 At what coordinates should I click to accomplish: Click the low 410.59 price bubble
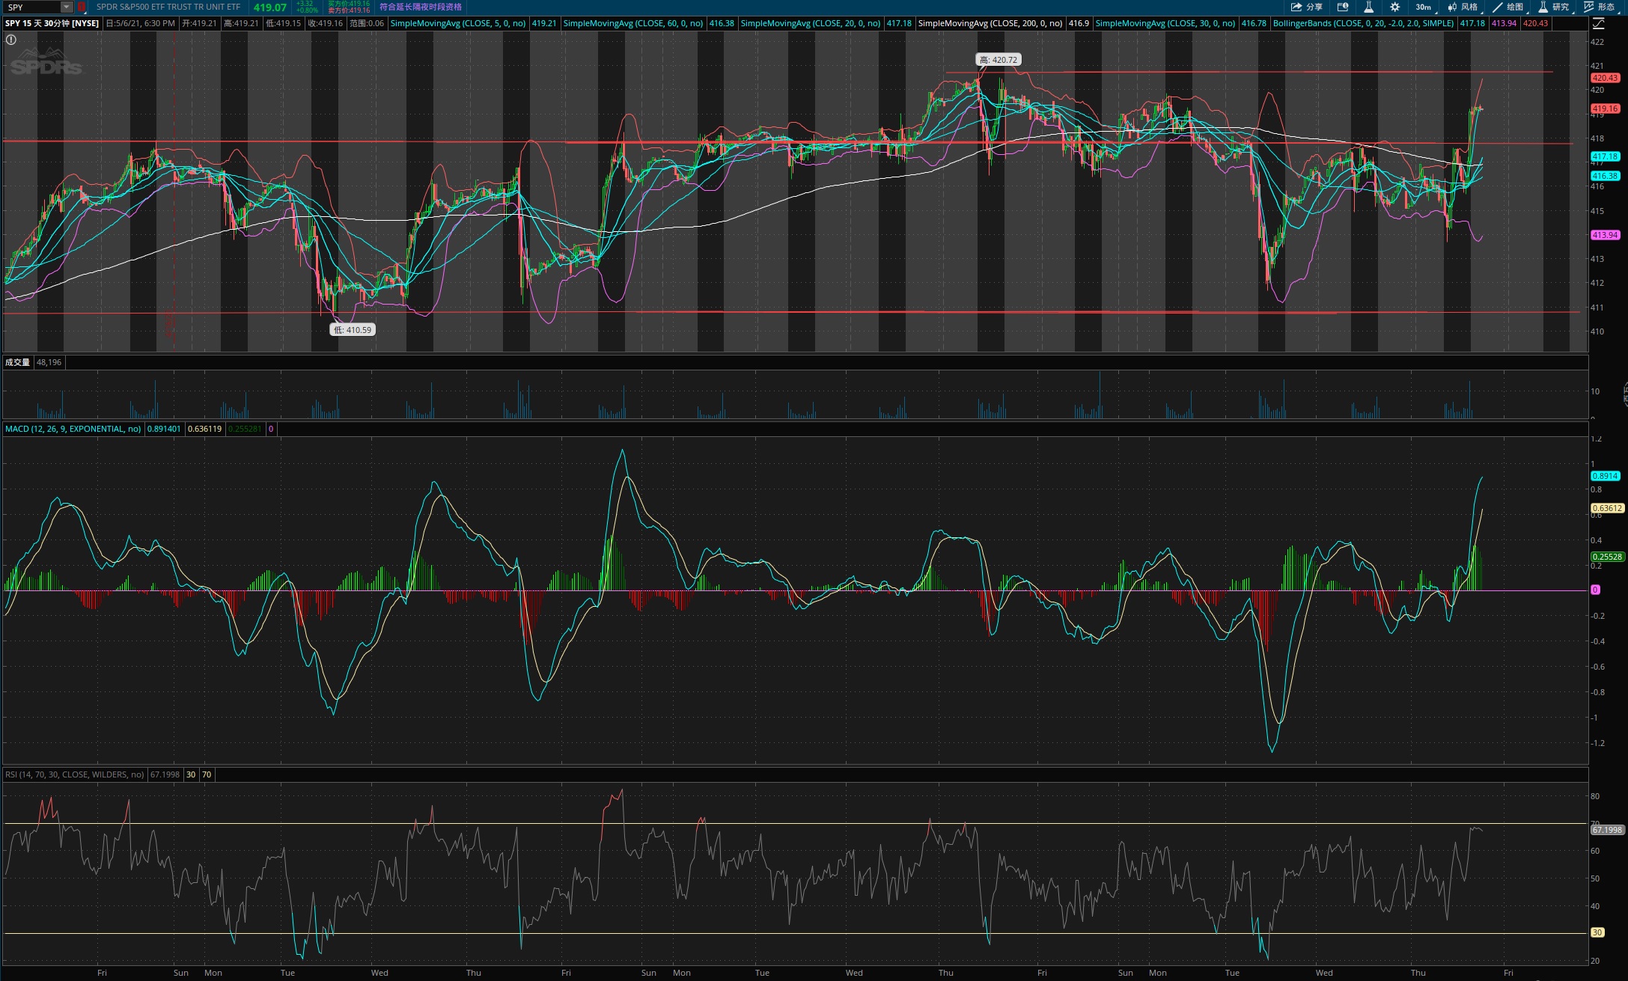(x=352, y=330)
